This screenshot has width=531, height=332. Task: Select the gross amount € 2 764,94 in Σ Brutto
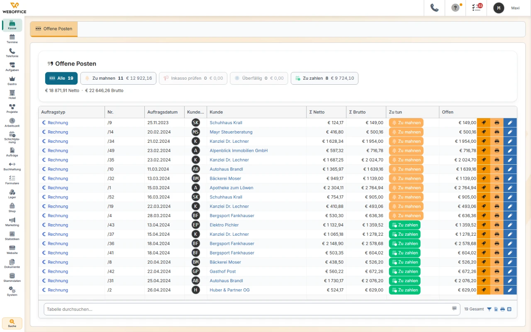pos(372,188)
